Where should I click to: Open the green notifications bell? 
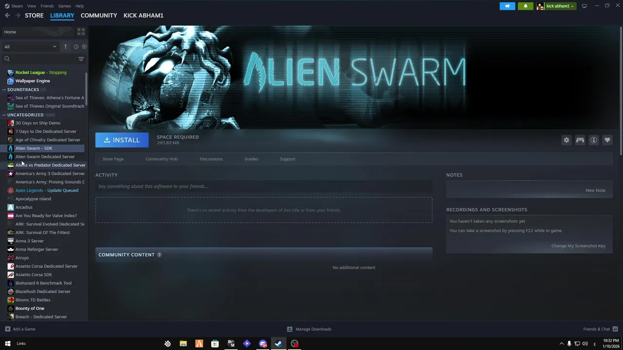pyautogui.click(x=525, y=6)
